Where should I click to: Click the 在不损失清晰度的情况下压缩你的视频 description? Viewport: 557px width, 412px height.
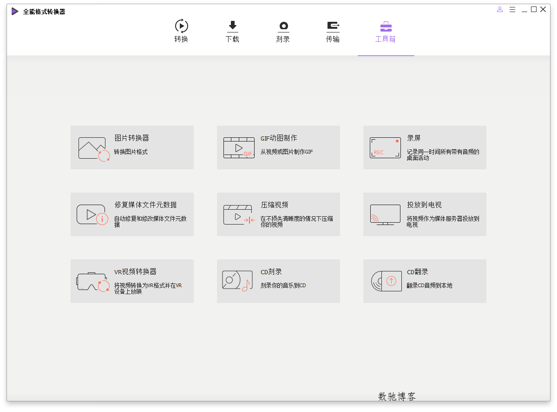click(296, 221)
